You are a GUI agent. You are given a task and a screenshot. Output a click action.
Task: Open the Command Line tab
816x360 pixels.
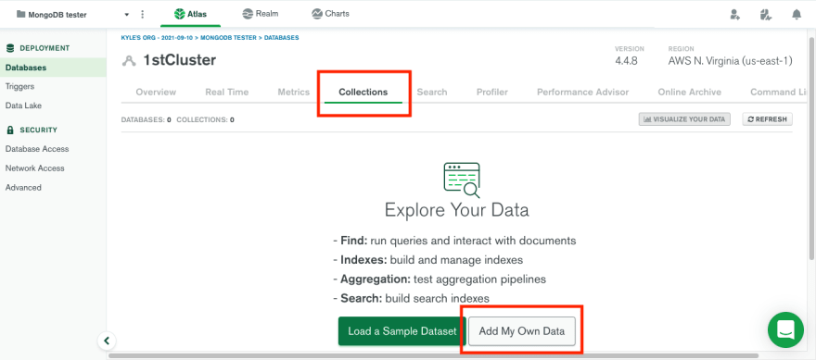click(x=779, y=92)
